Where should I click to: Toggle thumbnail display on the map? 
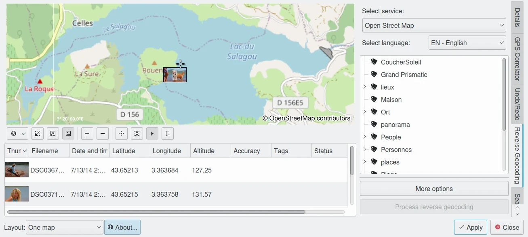68,133
